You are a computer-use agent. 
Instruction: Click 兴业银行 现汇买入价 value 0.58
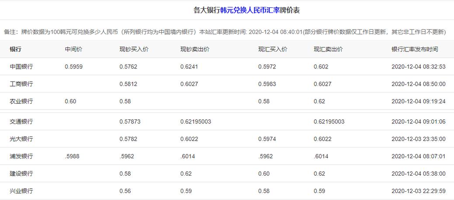coord(264,191)
